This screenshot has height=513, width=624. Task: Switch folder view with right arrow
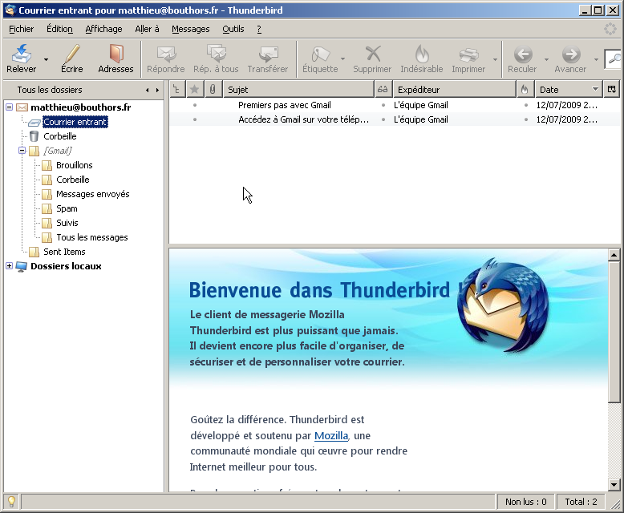[x=157, y=91]
